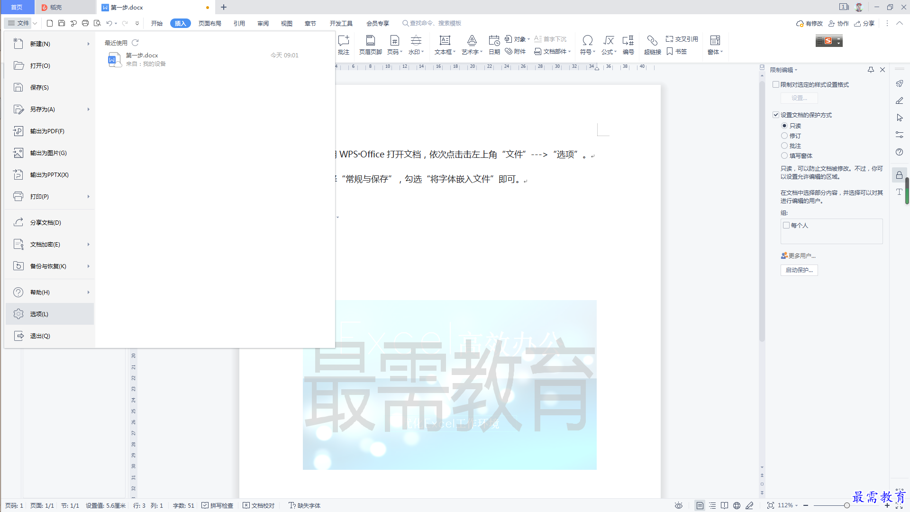
Task: Add a new tab with plus button
Action: [224, 7]
